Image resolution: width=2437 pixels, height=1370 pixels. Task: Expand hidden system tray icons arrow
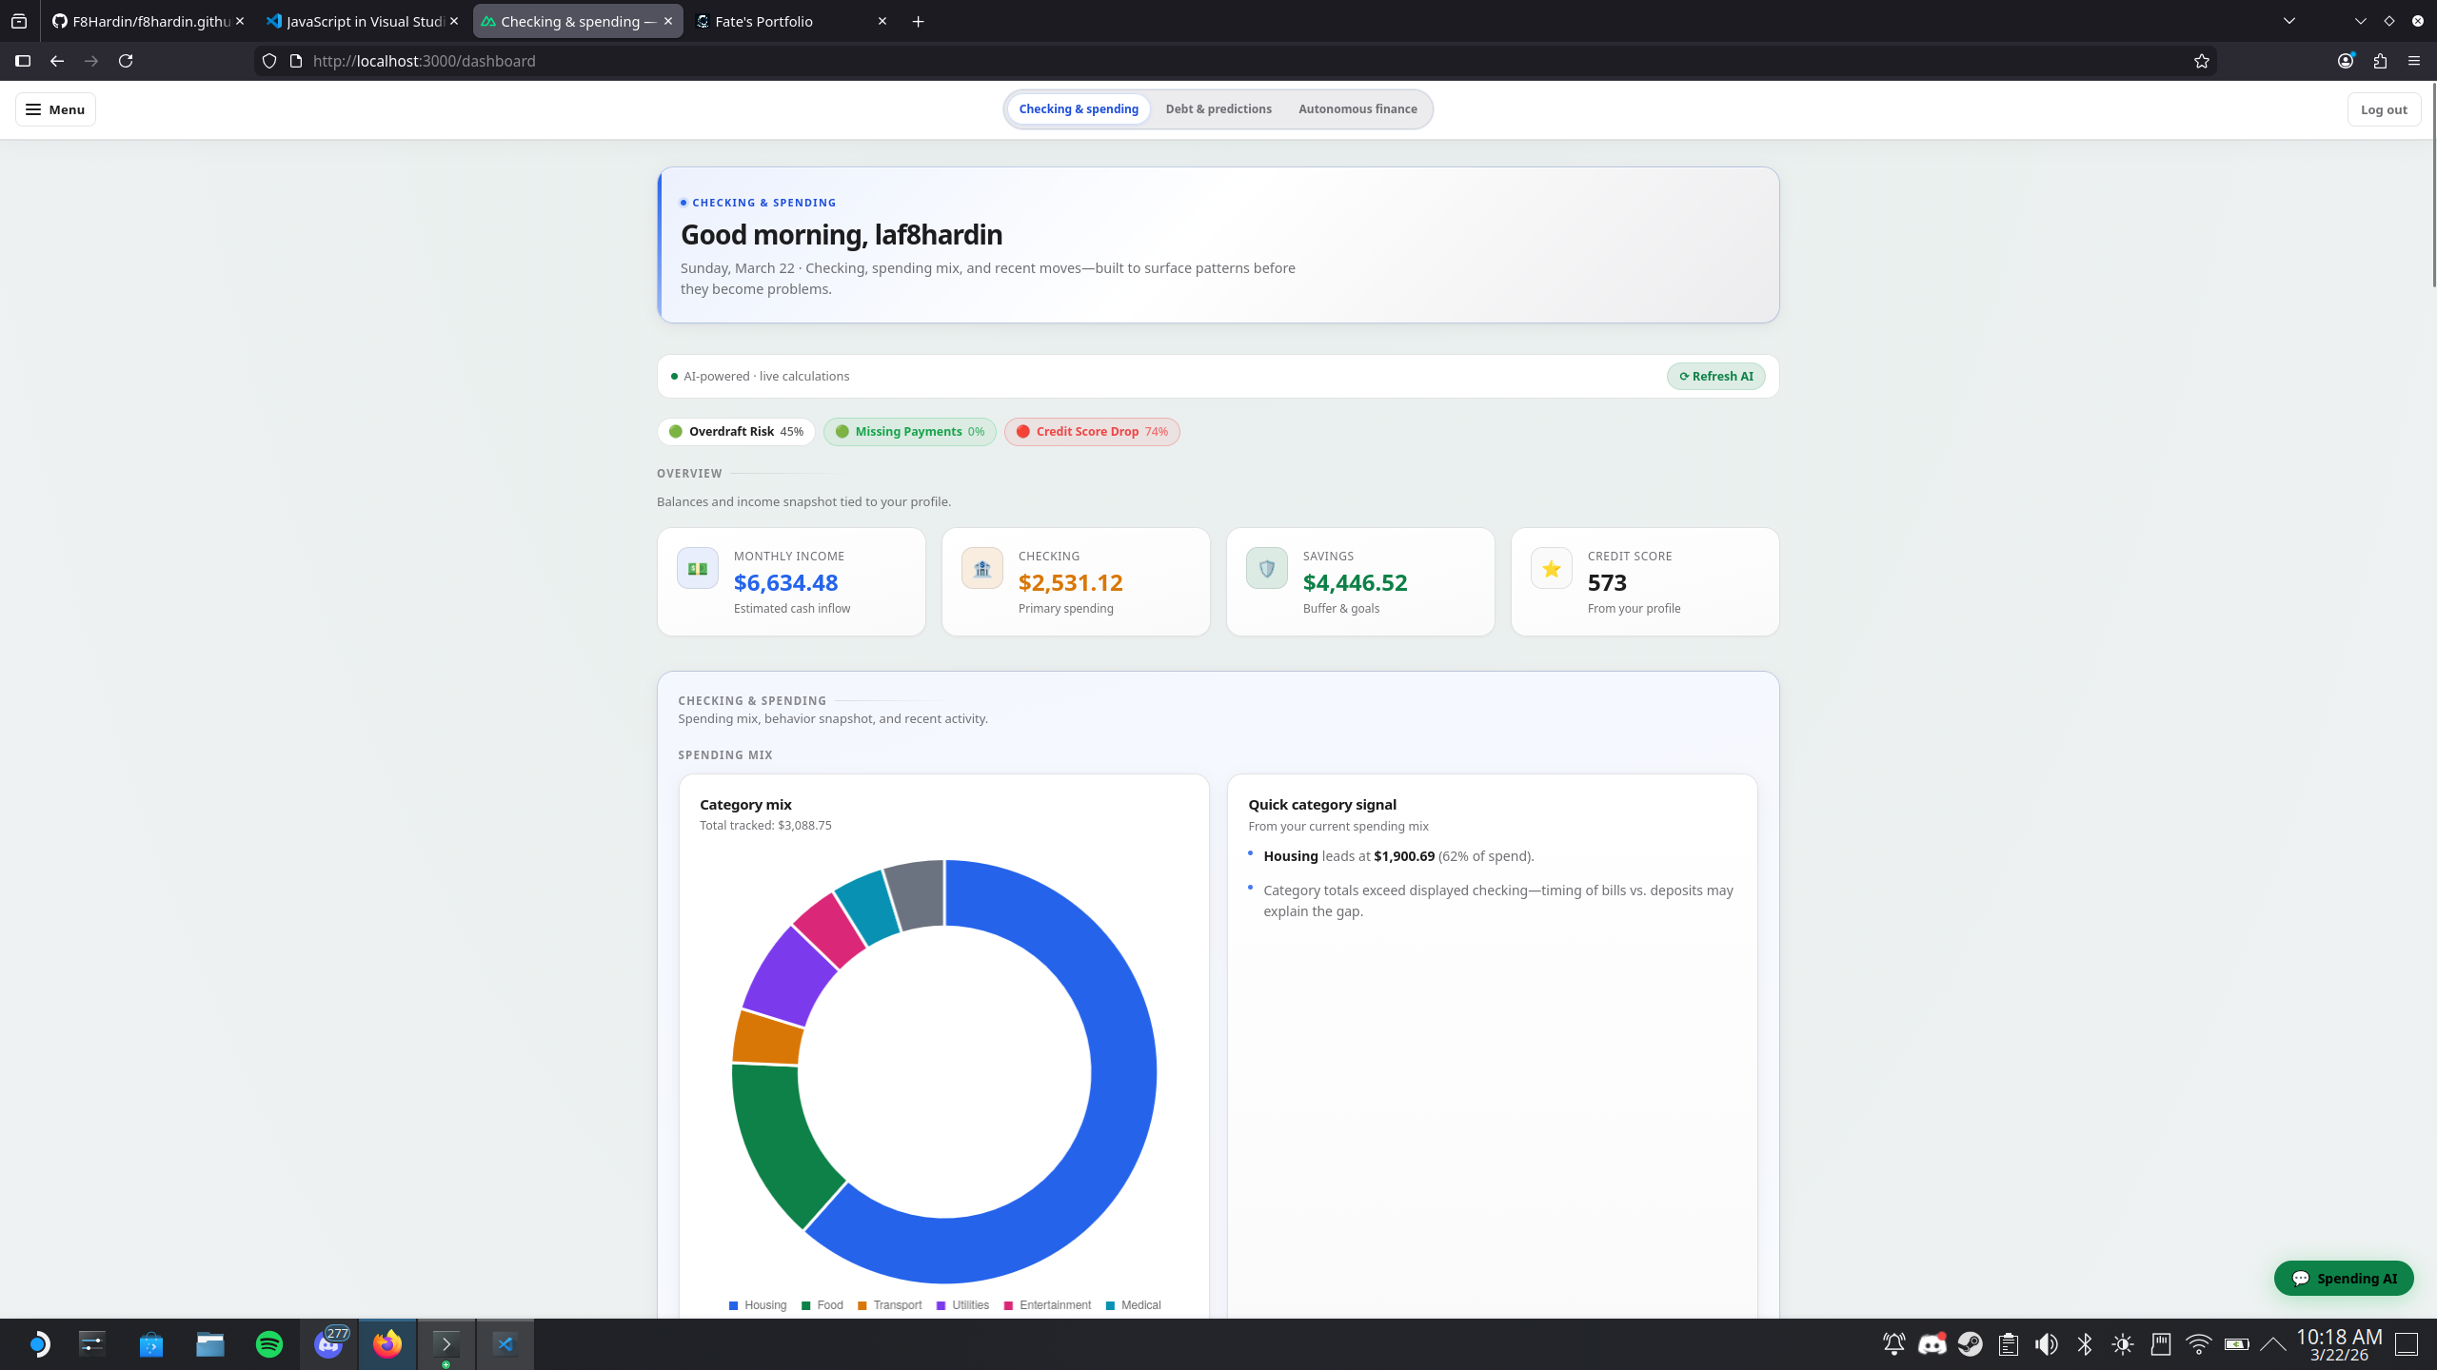click(x=2272, y=1343)
